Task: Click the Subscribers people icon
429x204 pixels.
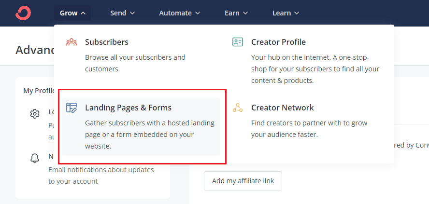Action: (71, 42)
